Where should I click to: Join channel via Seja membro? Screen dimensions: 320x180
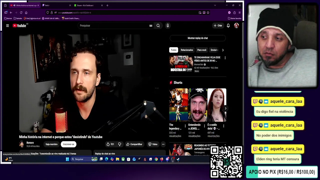point(51,144)
